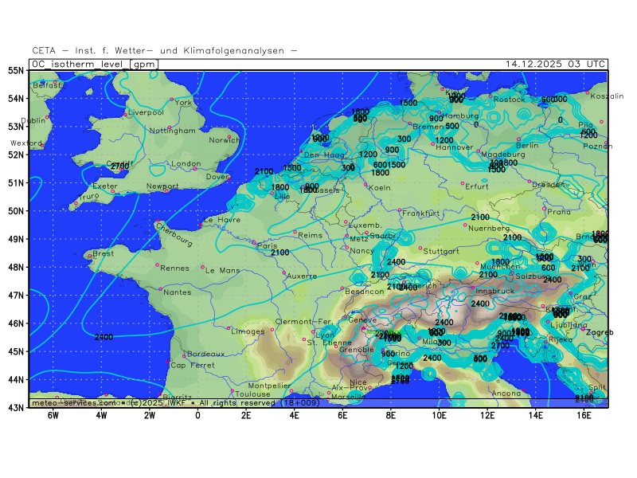Click the Limoges city label
637x478 pixels.
click(248, 331)
